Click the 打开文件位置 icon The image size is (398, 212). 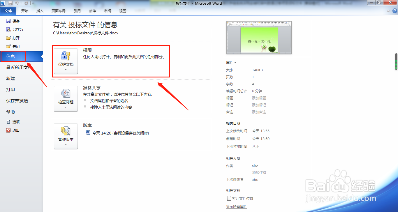229,198
